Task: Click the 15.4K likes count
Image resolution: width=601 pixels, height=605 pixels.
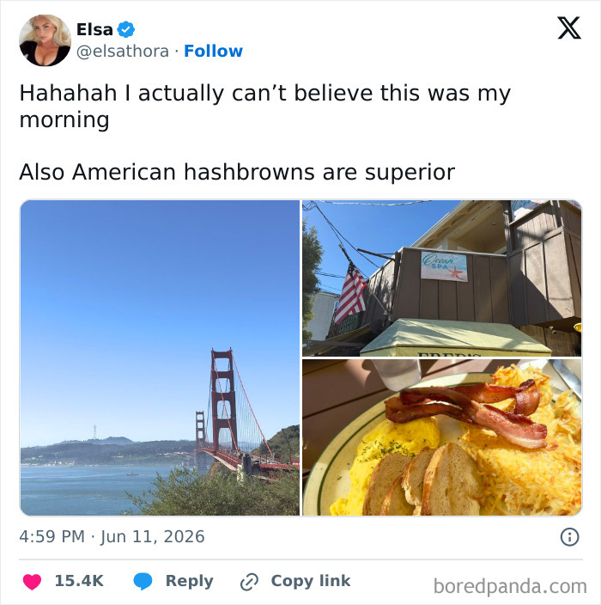Action: tap(79, 581)
